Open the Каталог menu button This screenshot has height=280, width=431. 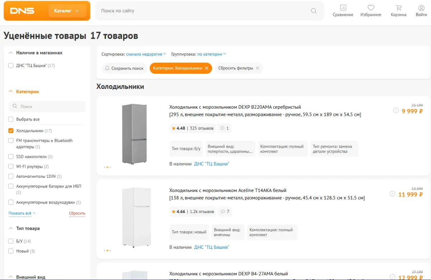67,11
